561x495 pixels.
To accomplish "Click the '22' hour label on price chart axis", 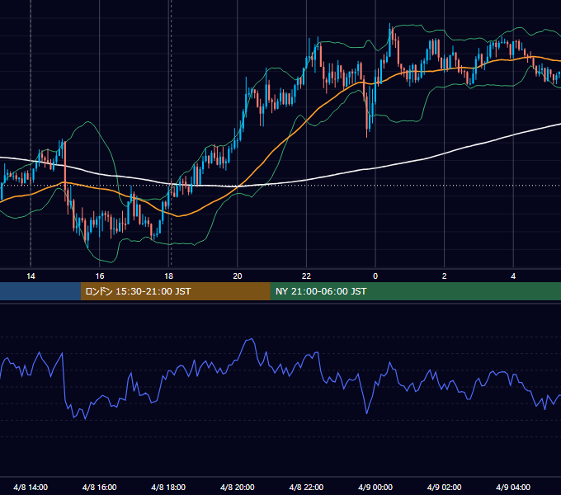I will tap(306, 276).
